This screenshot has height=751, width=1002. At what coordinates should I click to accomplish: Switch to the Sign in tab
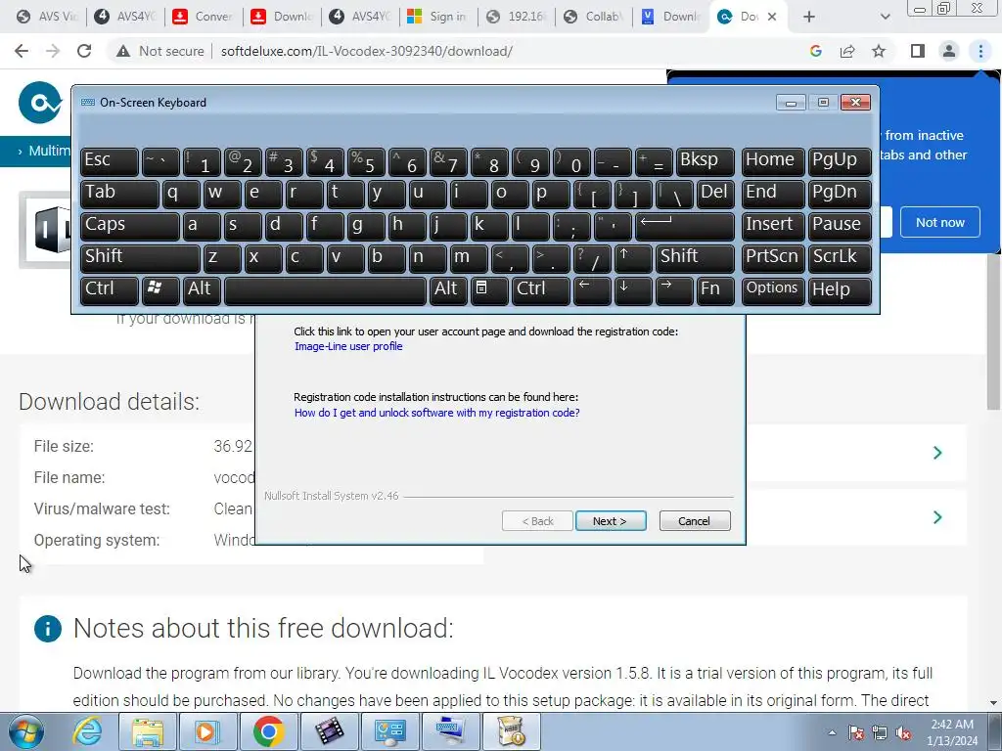(437, 17)
